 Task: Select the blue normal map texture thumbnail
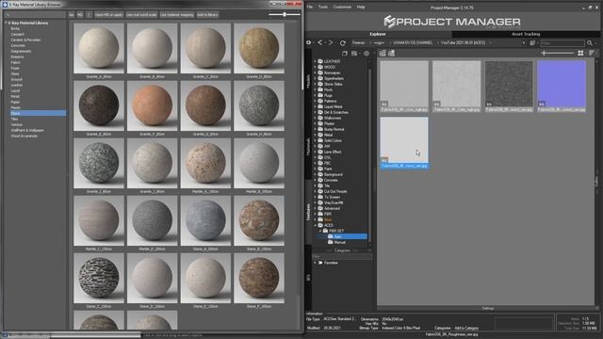tap(562, 84)
